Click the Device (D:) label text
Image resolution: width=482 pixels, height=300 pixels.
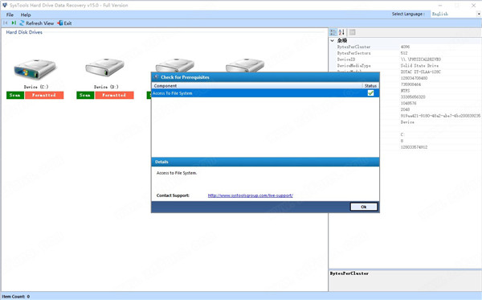click(x=106, y=87)
